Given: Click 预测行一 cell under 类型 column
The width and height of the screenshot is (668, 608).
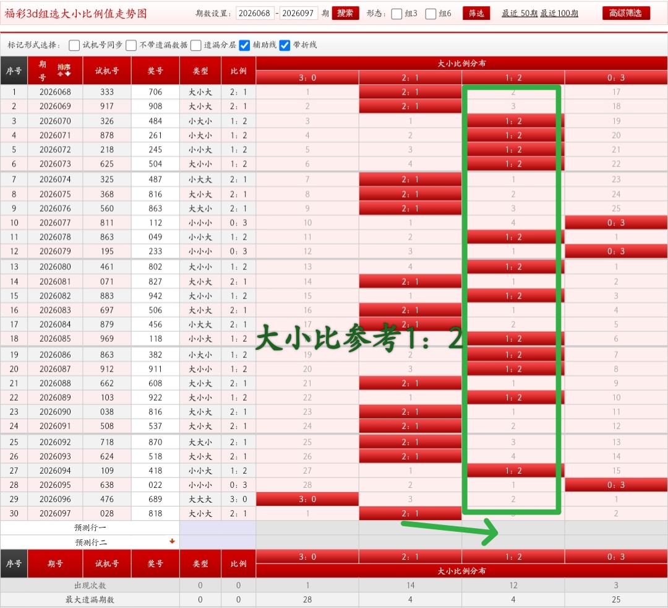Looking at the screenshot, I should pos(200,528).
